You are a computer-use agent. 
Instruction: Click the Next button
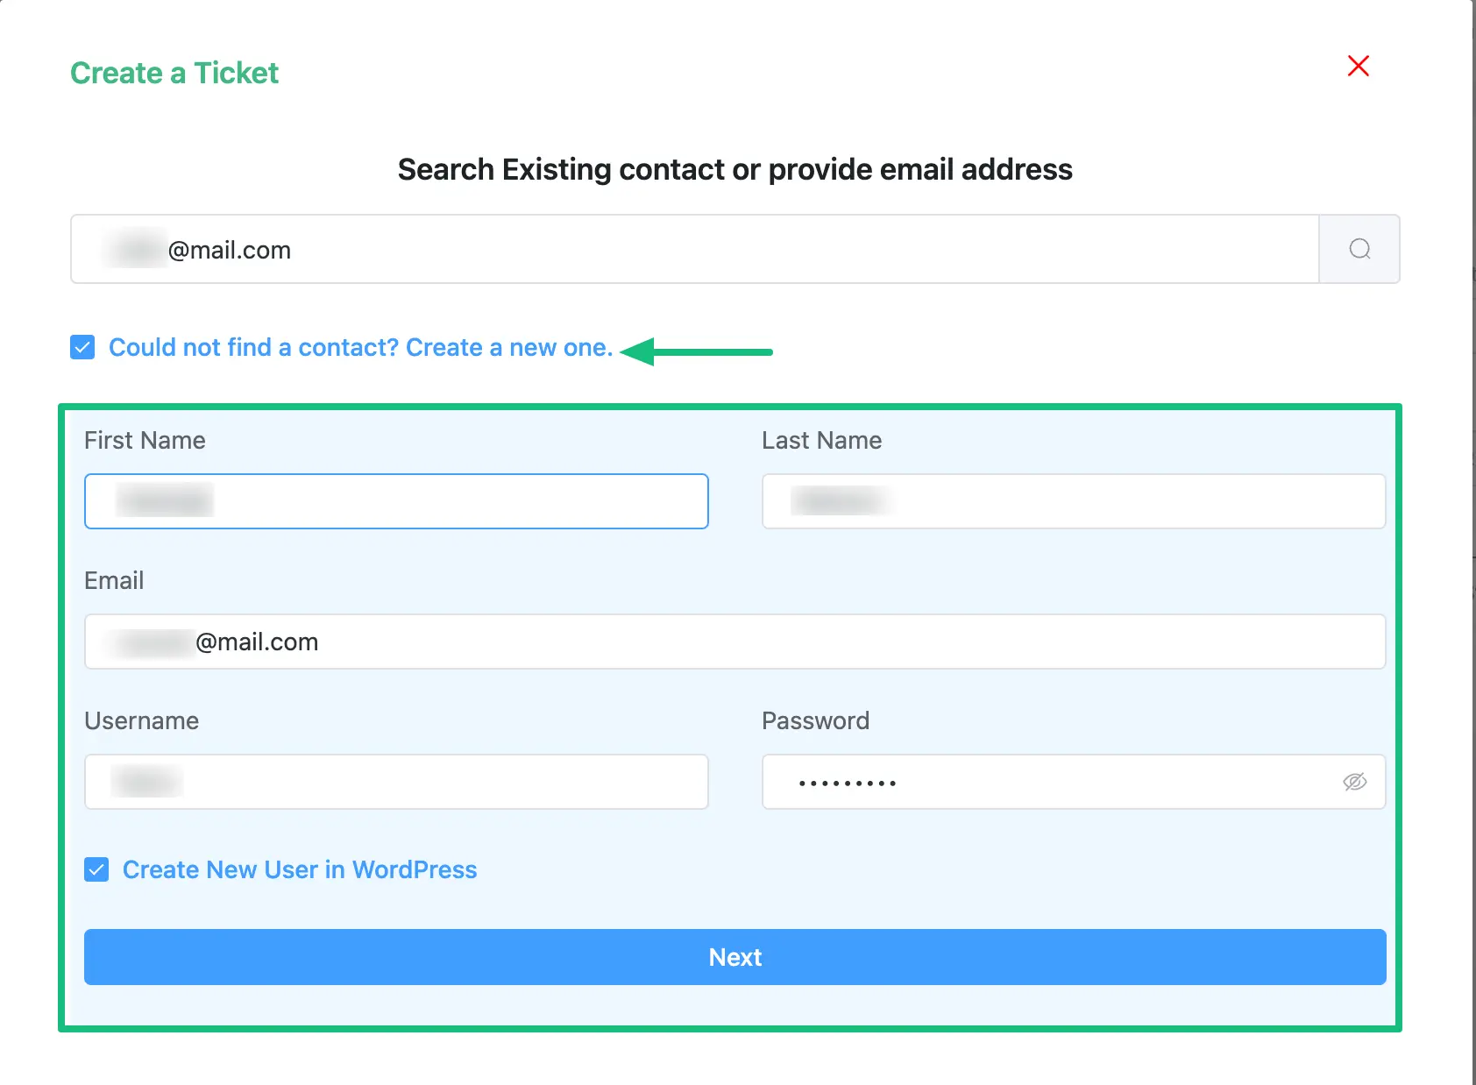click(x=734, y=957)
